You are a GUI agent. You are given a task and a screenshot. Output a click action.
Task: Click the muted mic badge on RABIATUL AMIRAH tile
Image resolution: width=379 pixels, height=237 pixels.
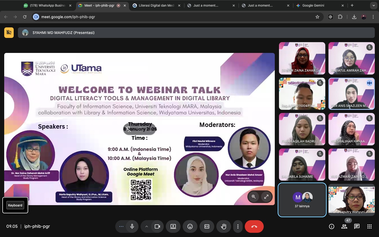pos(370,47)
